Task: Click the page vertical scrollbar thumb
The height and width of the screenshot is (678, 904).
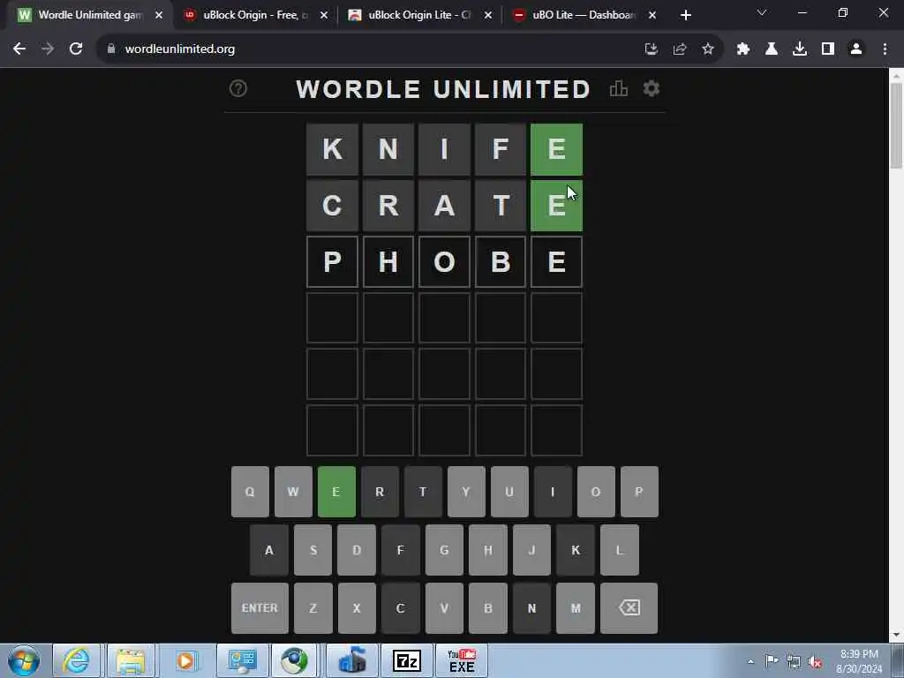Action: (x=896, y=125)
